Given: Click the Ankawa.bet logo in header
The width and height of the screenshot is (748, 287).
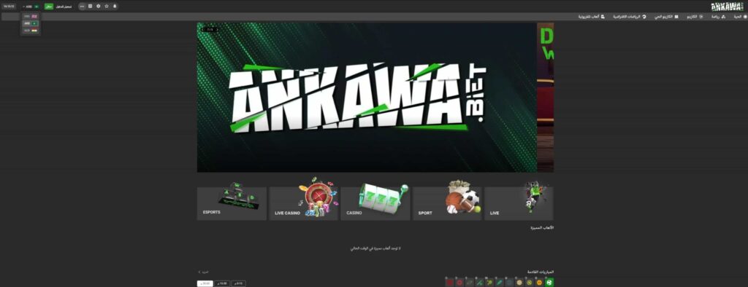Looking at the screenshot, I should pyautogui.click(x=727, y=6).
